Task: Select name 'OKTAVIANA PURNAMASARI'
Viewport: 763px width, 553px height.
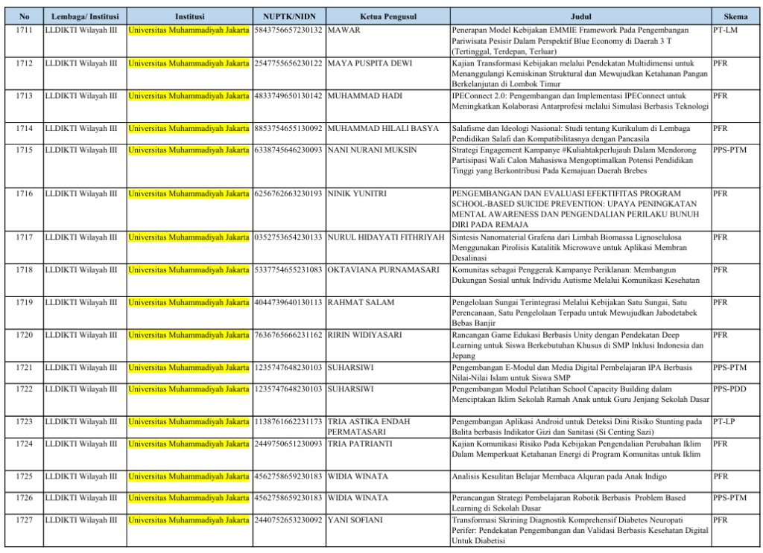Action: pos(384,269)
